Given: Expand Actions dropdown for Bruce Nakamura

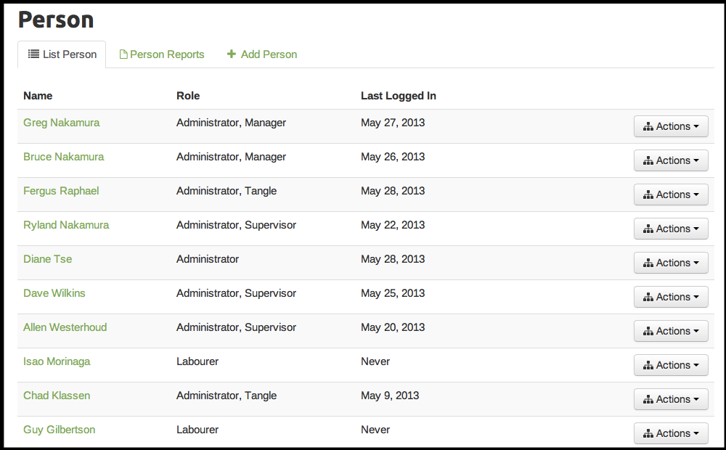Looking at the screenshot, I should [x=671, y=160].
